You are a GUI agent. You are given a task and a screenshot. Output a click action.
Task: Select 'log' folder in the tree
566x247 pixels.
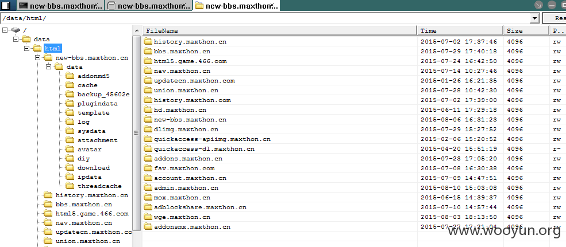(x=83, y=121)
